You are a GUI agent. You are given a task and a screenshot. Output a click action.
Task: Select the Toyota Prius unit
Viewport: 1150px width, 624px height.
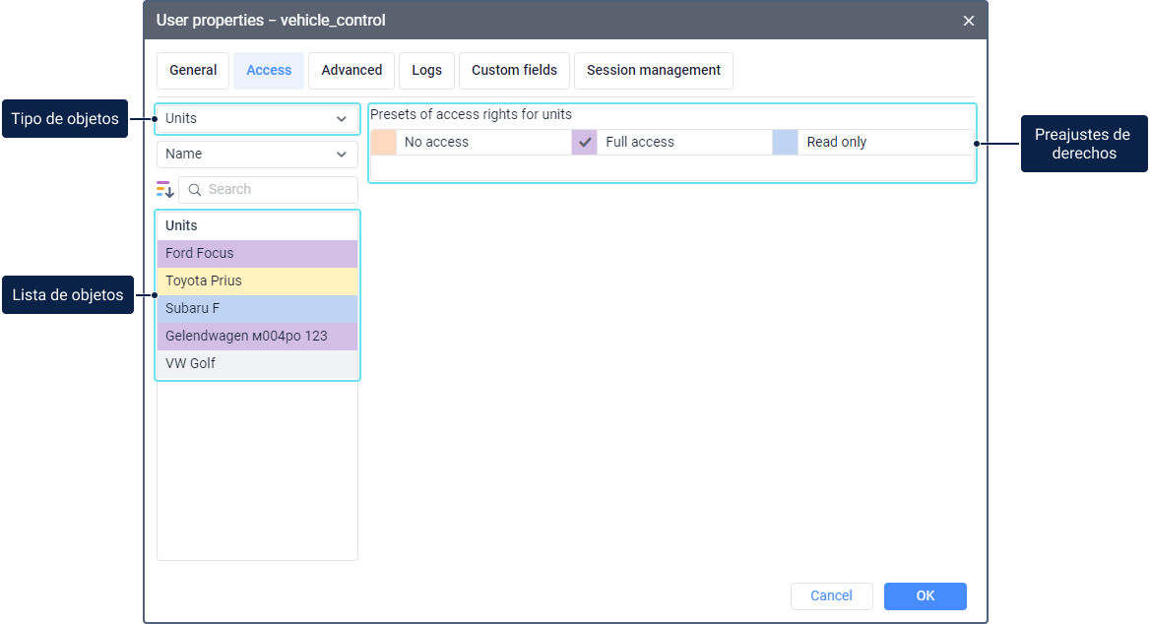[257, 281]
